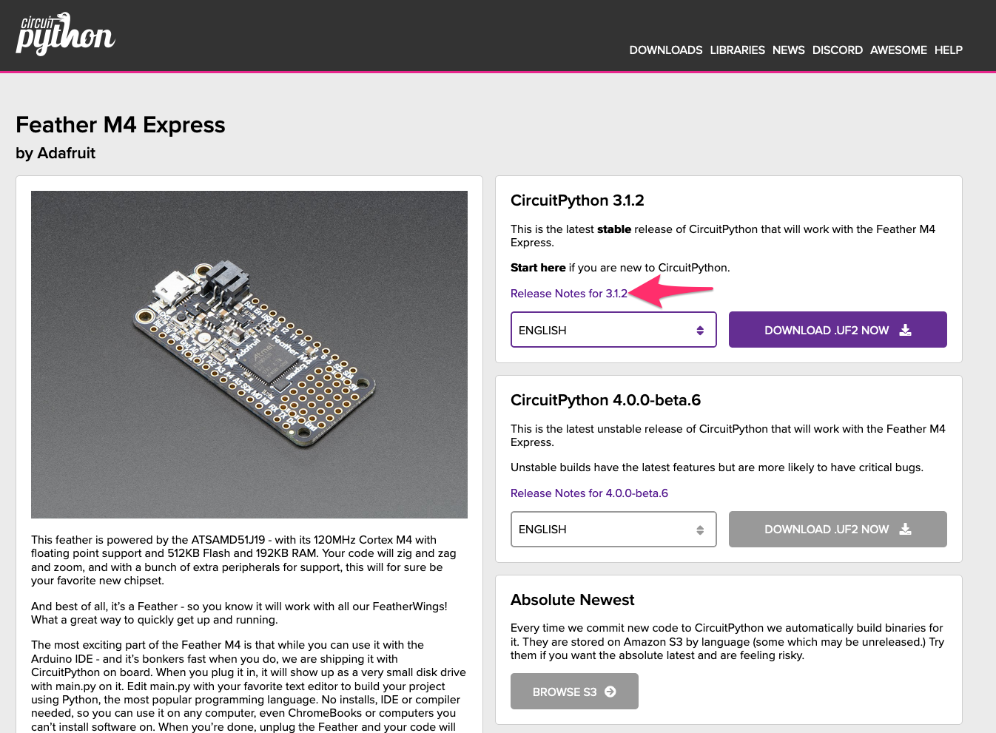Download the 4.0.0-beta.6 .UF2 file
The image size is (996, 733).
[838, 530]
